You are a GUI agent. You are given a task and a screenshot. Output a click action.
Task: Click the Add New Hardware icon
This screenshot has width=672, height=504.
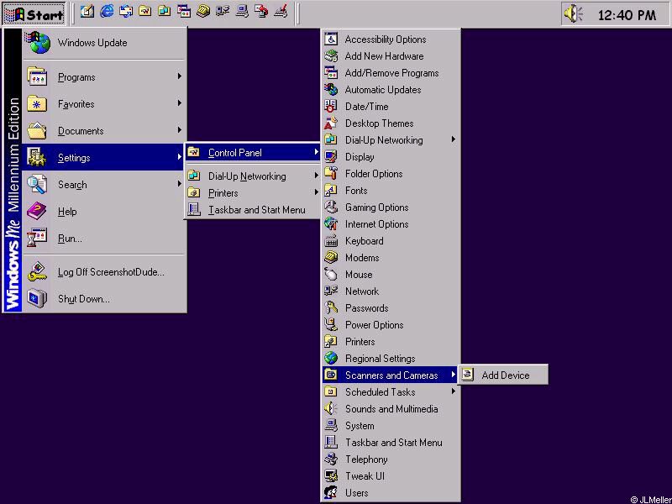click(331, 55)
